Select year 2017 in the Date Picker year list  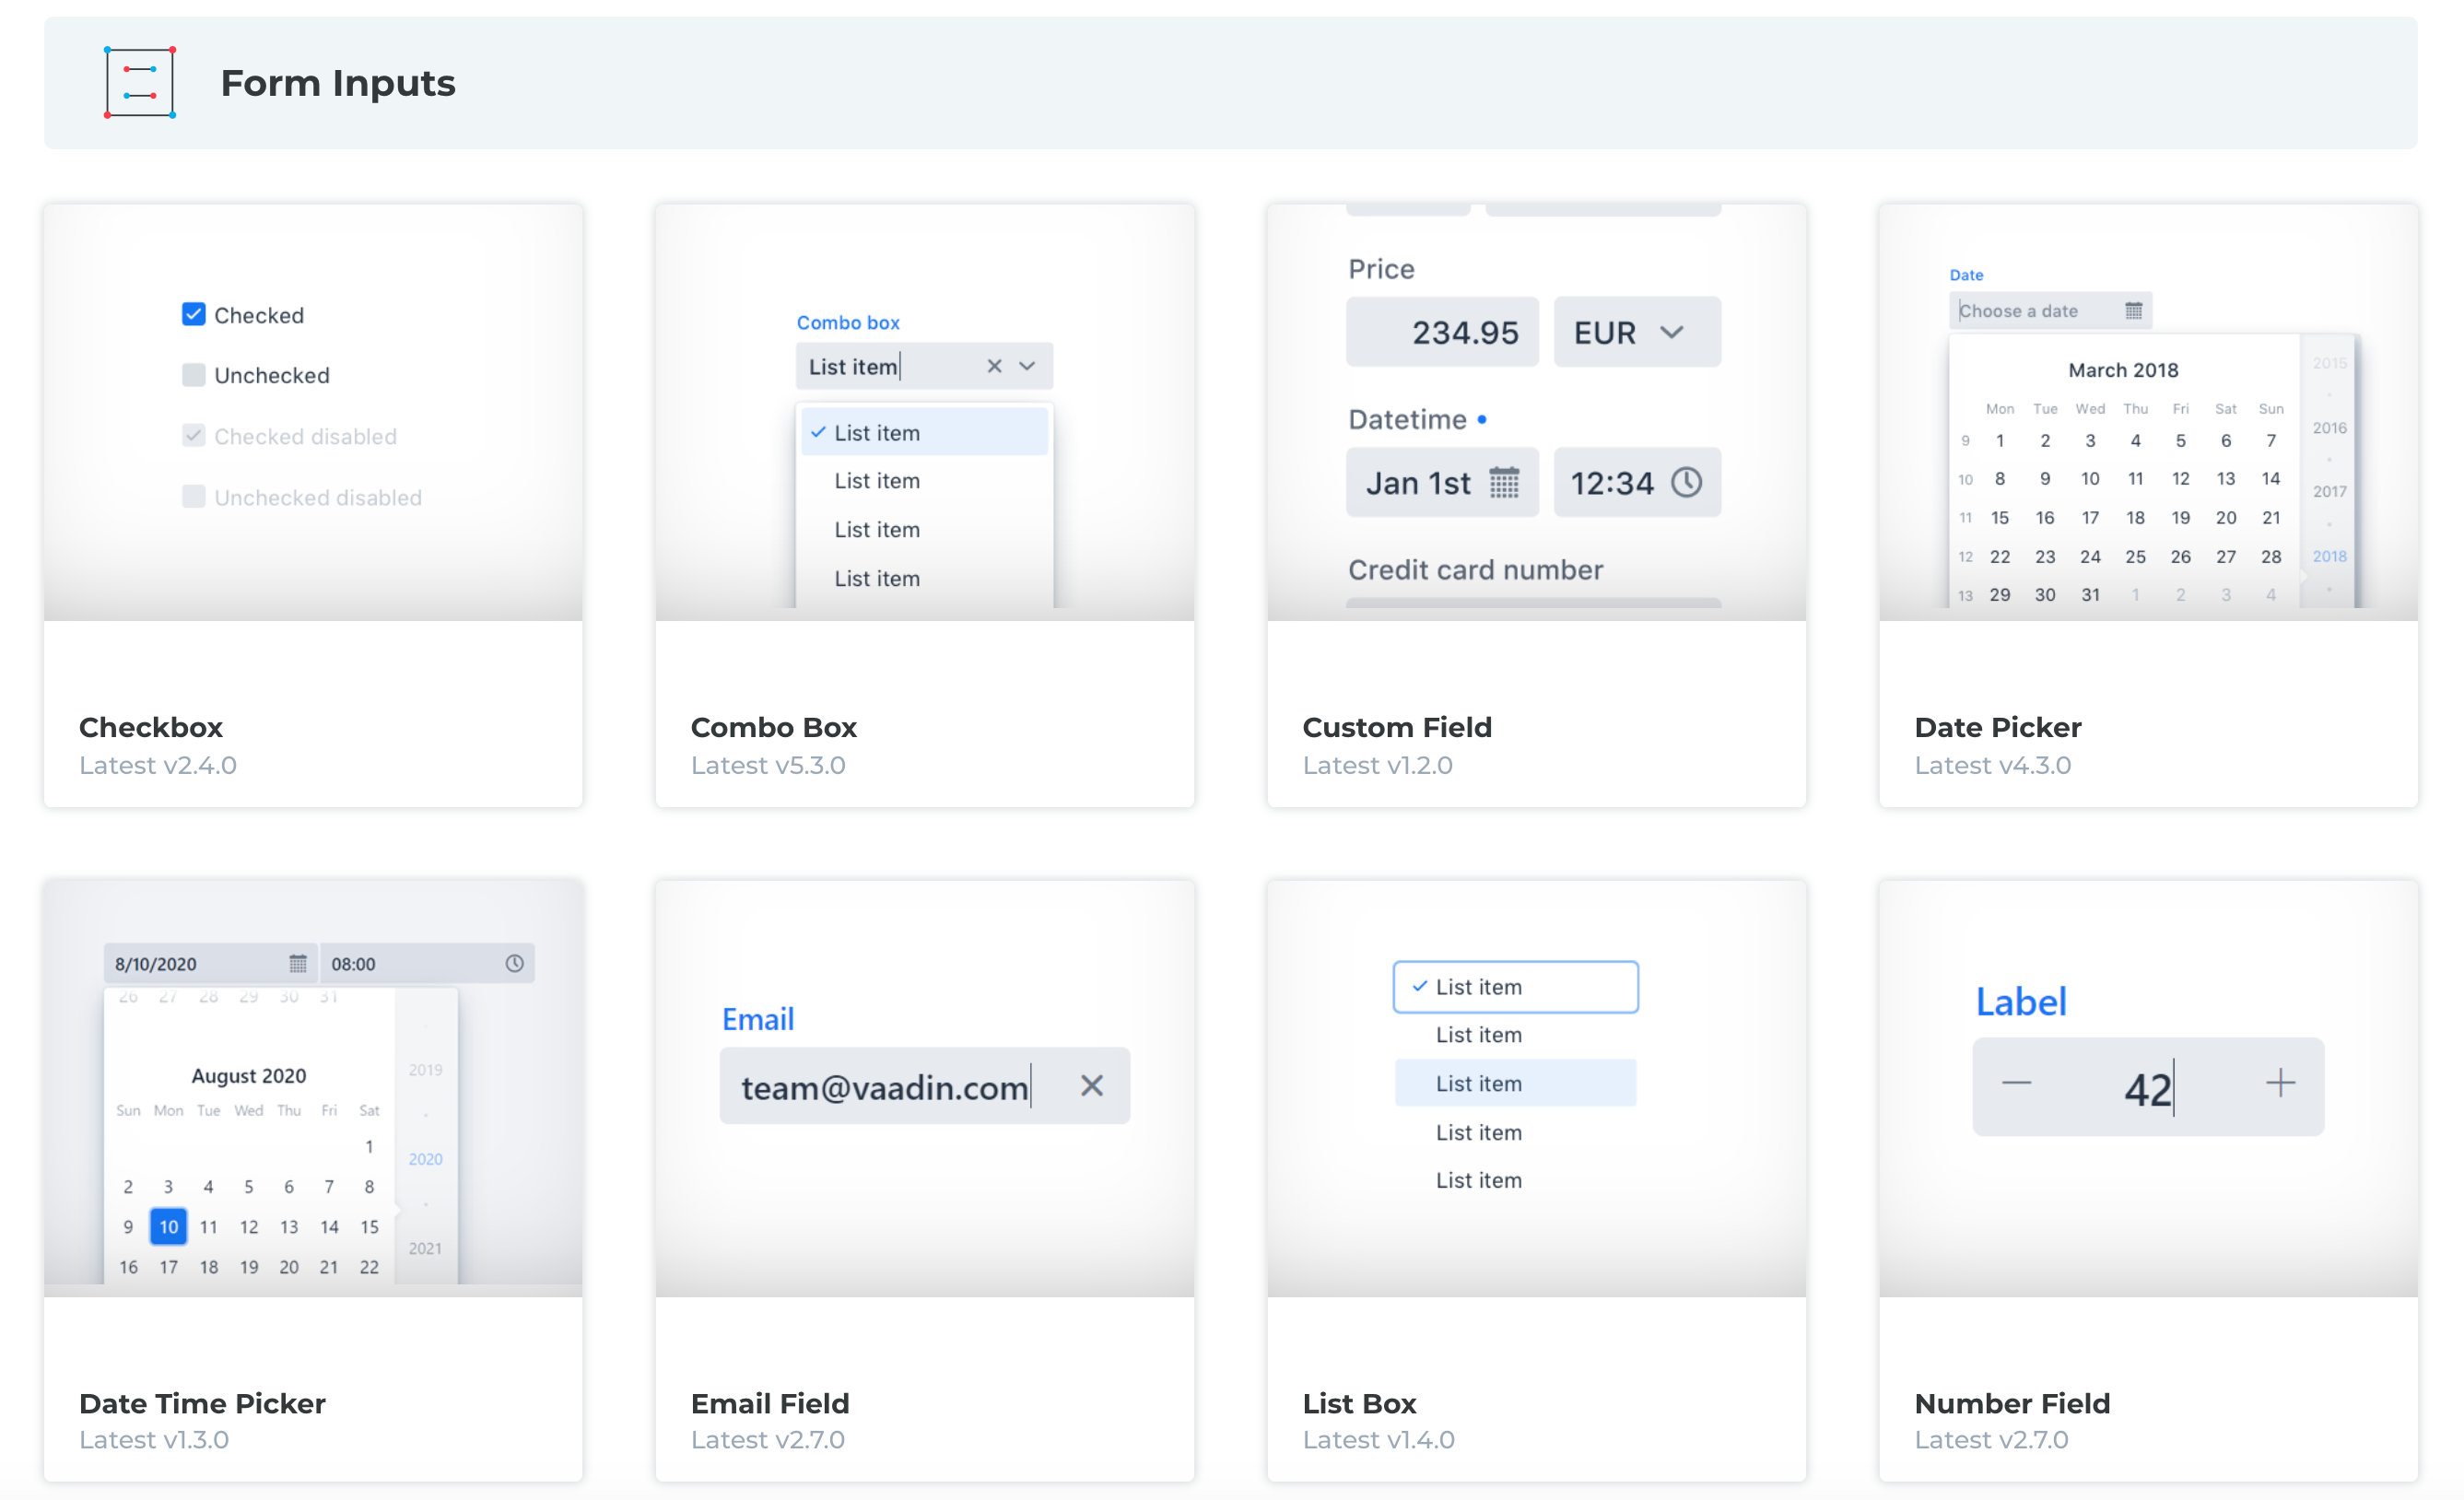(2330, 491)
